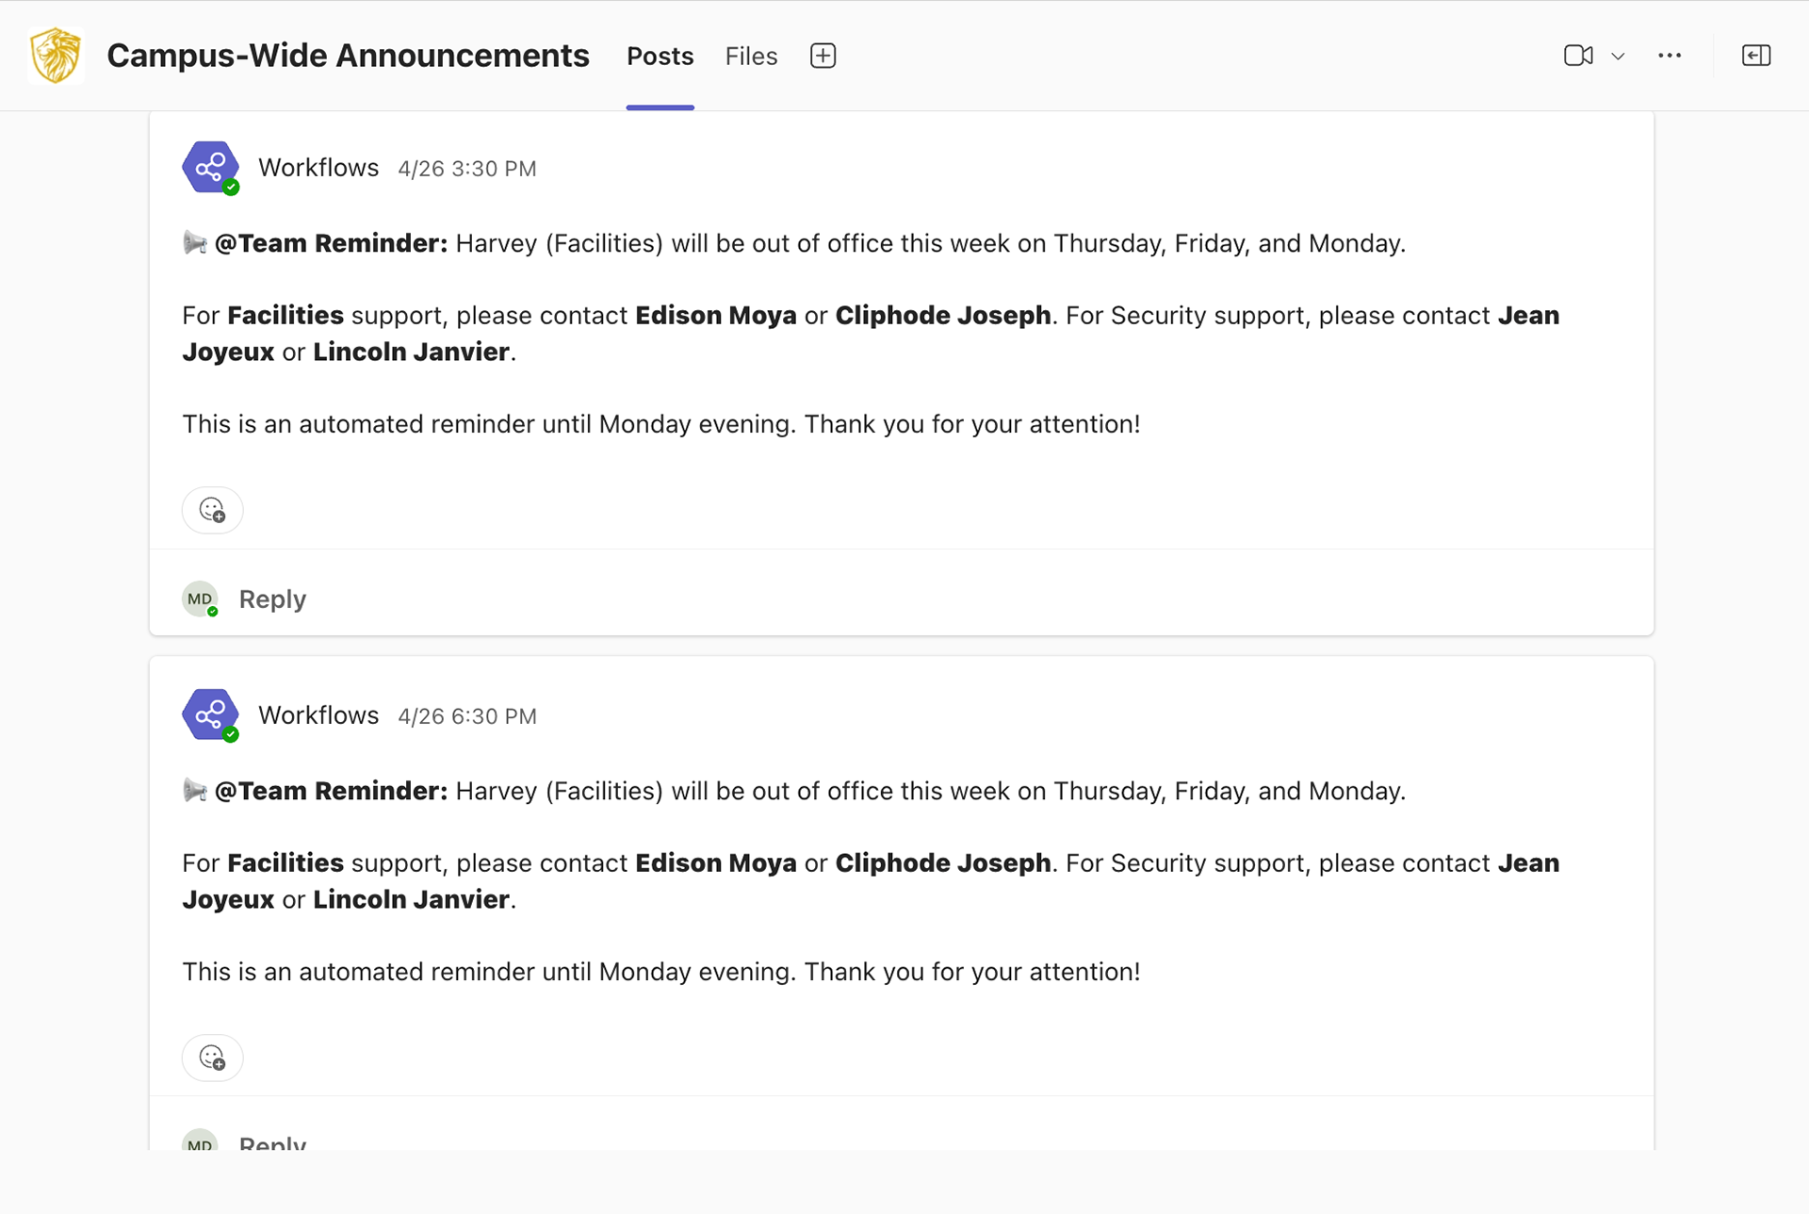Screen dimensions: 1809x1214
Task: Switch to the Files tab
Action: [x=751, y=57]
